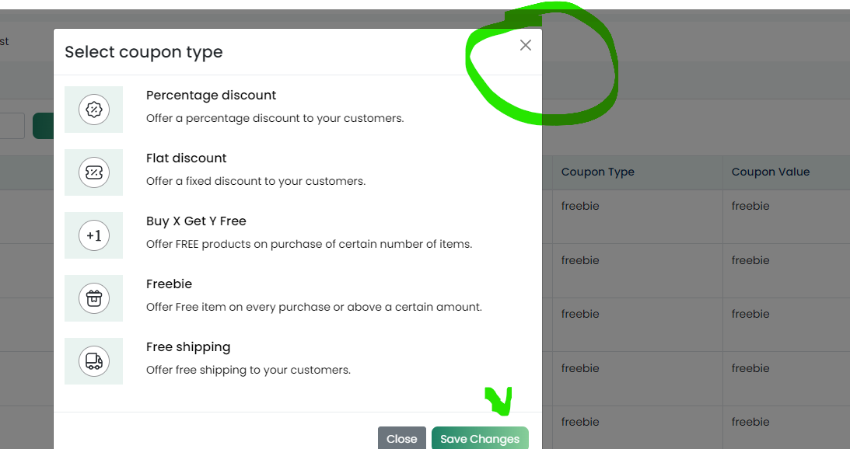Click the Coupon Value column header
This screenshot has width=850, height=449.
[771, 172]
